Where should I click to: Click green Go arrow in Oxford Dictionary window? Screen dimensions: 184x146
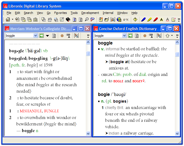[x=130, y=36]
